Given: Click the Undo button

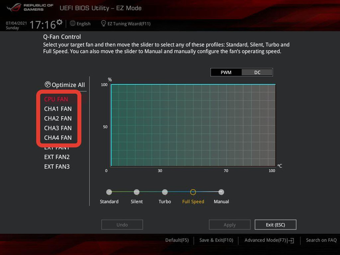Looking at the screenshot, I should 122,225.
